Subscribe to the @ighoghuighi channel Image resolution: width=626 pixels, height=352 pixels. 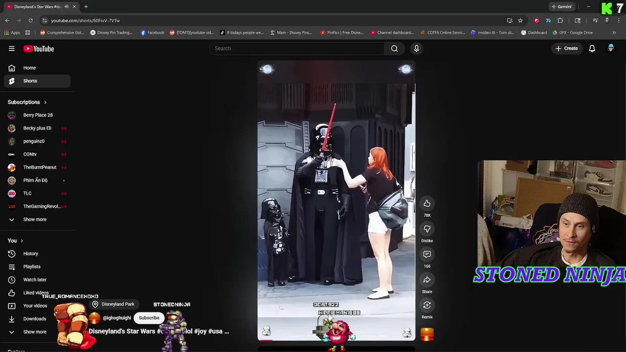pyautogui.click(x=149, y=318)
